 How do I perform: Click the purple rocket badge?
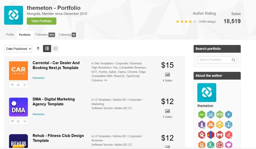pyautogui.click(x=202, y=124)
